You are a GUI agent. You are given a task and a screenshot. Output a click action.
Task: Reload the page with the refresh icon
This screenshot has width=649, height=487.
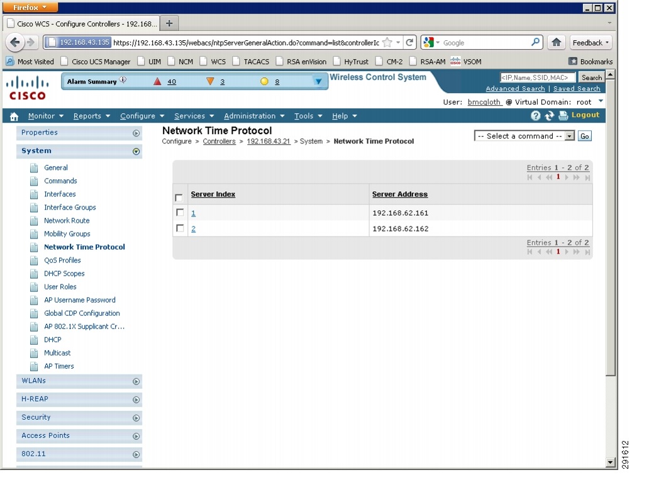click(409, 42)
